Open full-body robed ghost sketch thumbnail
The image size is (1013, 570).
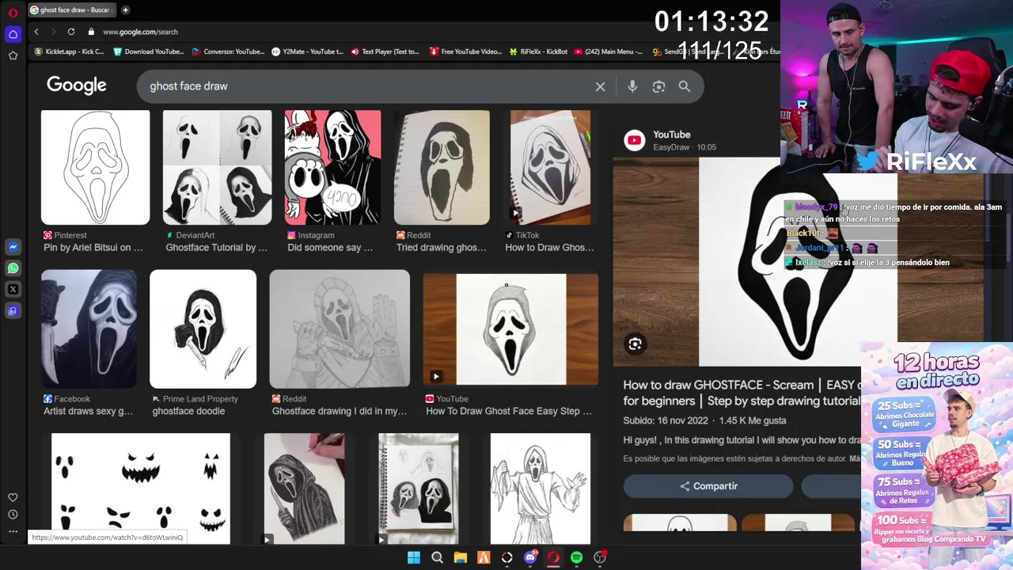[540, 488]
